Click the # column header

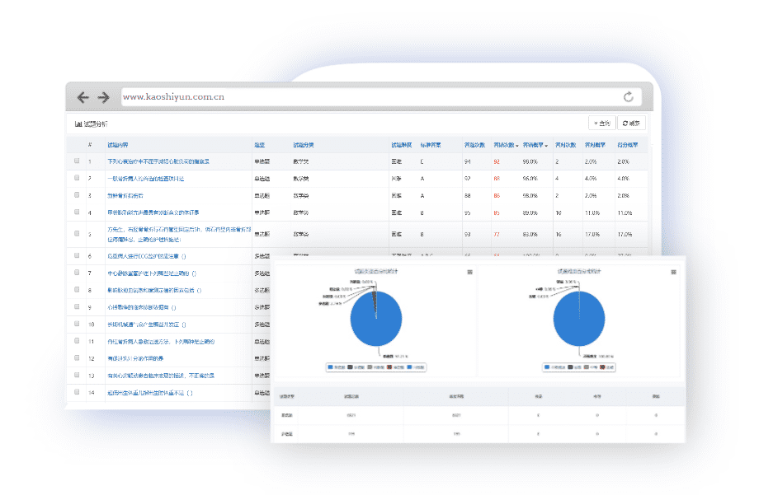coord(90,145)
